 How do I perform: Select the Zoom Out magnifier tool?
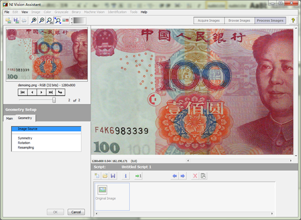tap(42, 20)
